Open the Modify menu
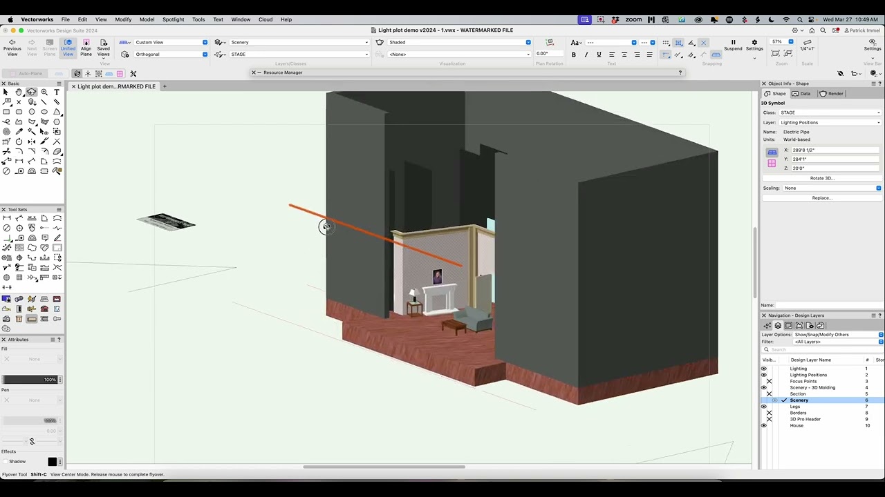Image resolution: width=885 pixels, height=497 pixels. 123,19
